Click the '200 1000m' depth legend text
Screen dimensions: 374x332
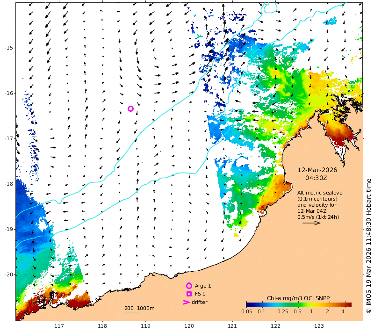(139, 308)
